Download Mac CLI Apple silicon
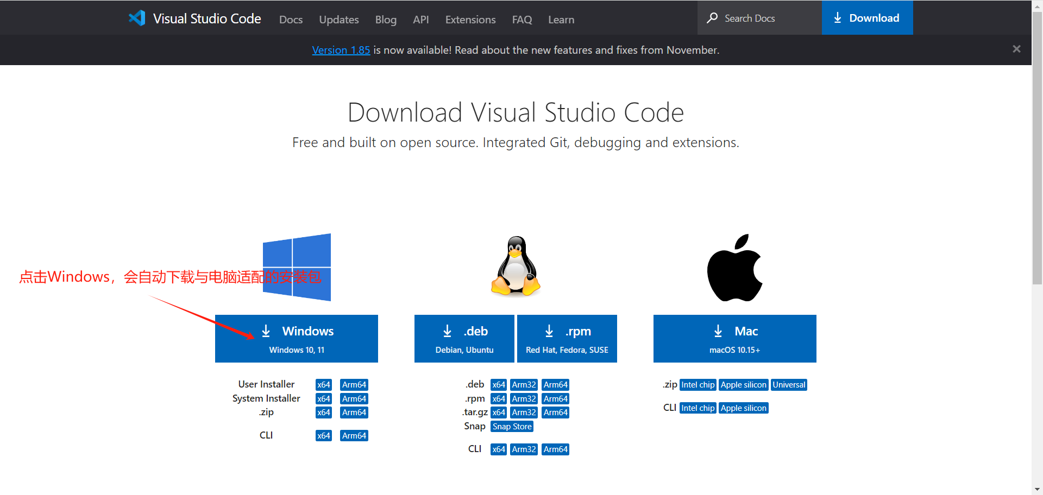 pyautogui.click(x=744, y=408)
